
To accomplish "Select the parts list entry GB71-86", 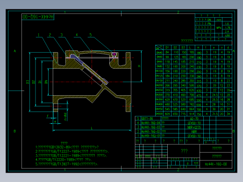I will pyautogui.click(x=147, y=119).
